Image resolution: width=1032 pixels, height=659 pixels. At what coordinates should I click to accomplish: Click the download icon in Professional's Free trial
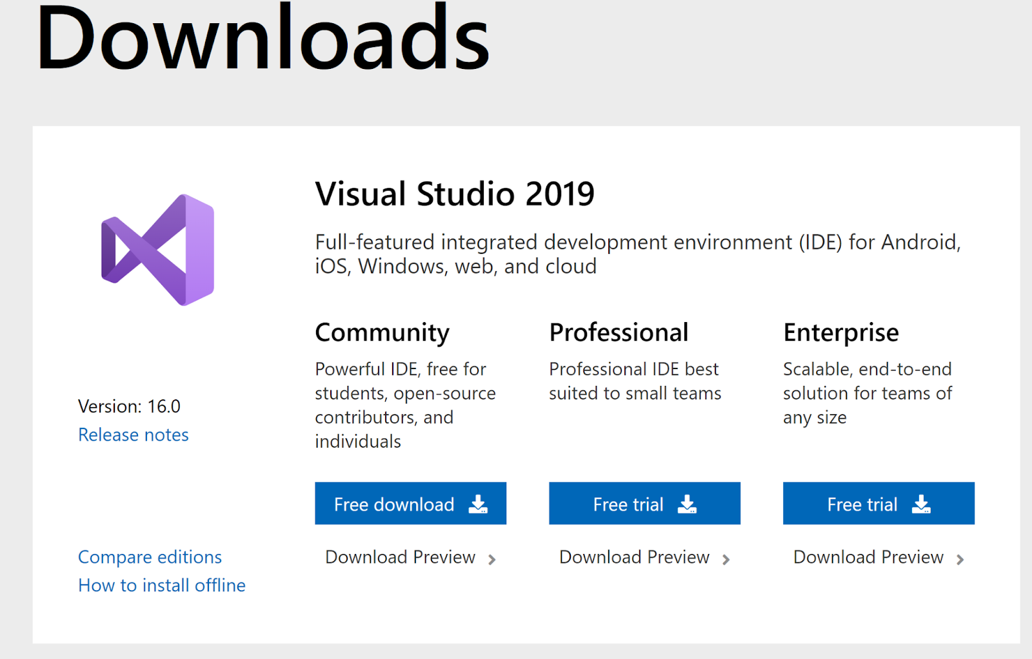click(x=687, y=504)
